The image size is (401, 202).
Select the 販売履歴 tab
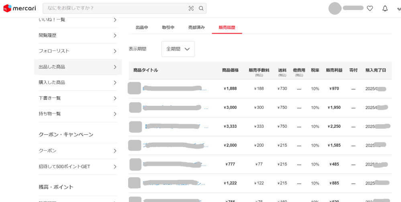tap(227, 28)
